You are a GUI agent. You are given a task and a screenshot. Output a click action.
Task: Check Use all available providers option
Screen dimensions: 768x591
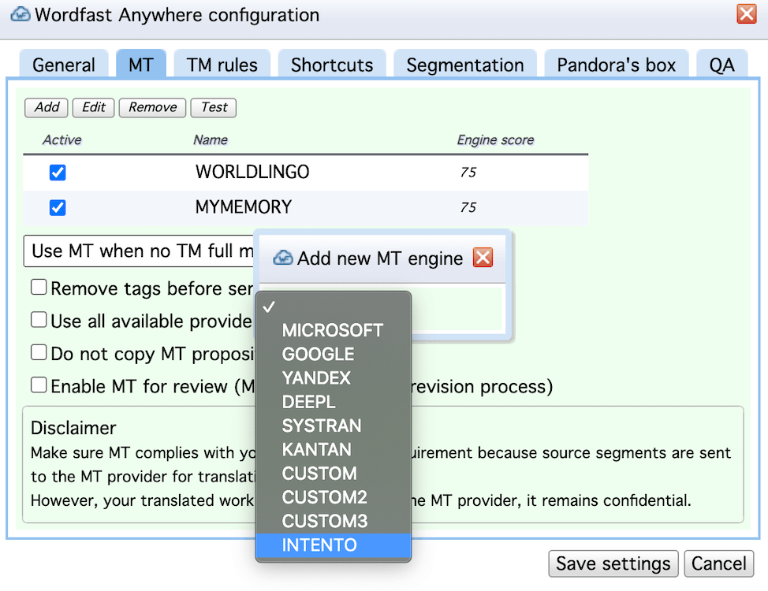(x=39, y=320)
